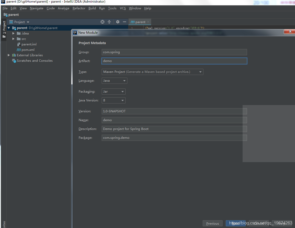
Task: Switch to the parent editor tab
Action: 140,22
